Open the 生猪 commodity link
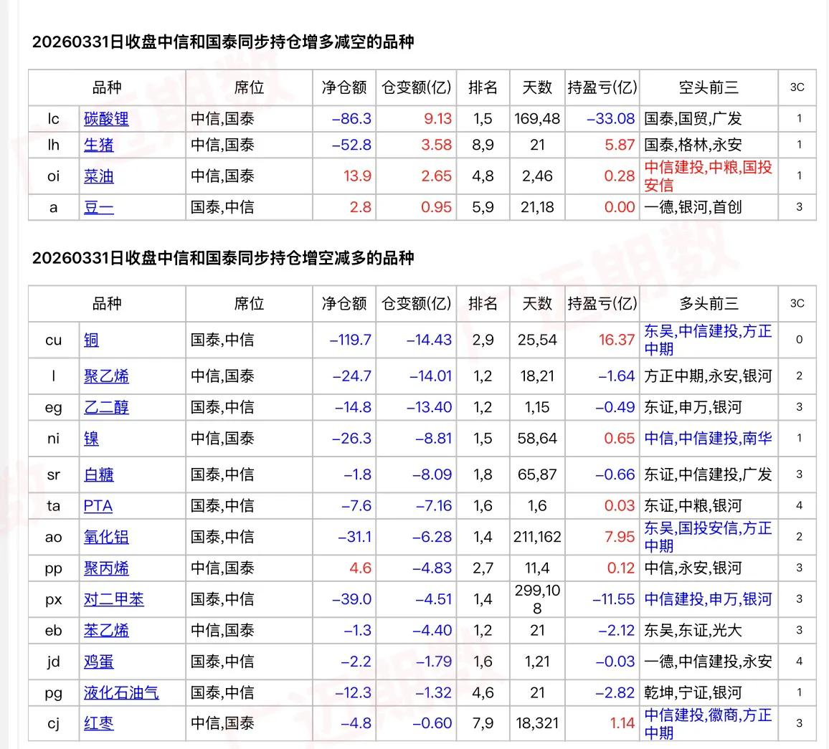The height and width of the screenshot is (749, 829). click(x=98, y=145)
